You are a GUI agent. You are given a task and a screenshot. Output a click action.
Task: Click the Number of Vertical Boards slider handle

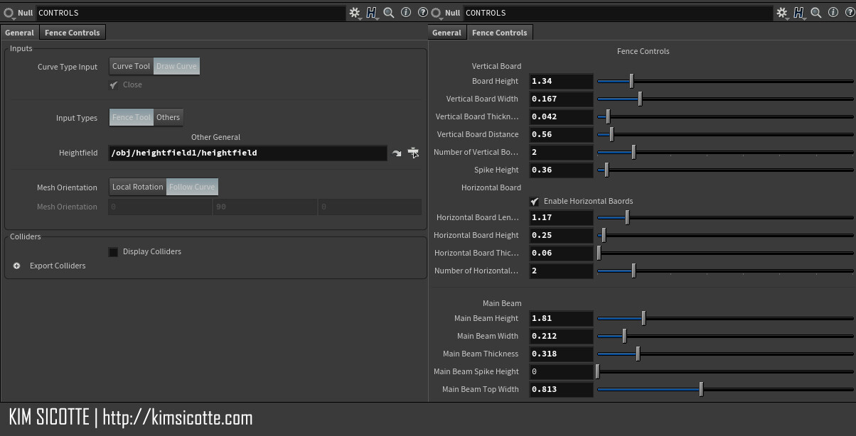633,152
